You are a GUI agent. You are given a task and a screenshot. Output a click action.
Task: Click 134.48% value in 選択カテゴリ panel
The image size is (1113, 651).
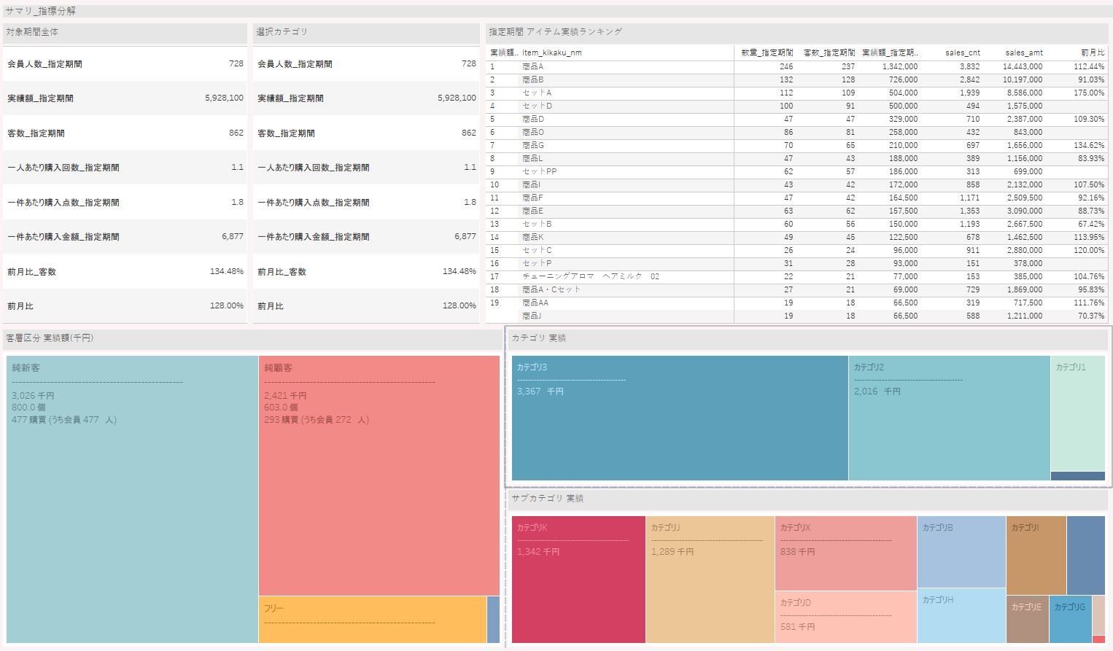click(x=459, y=271)
